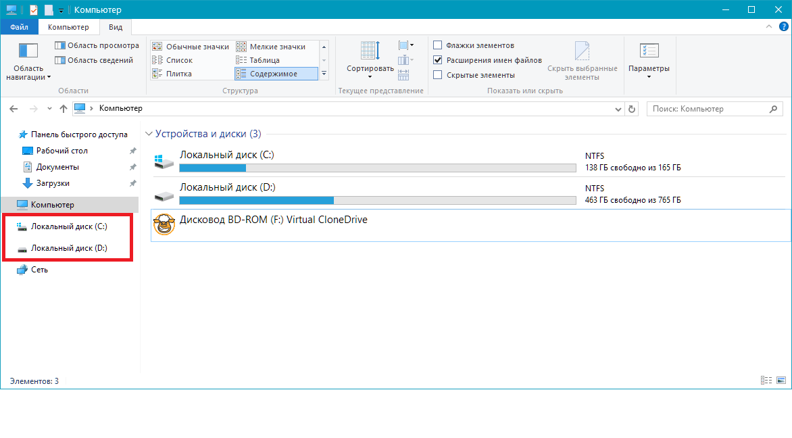The width and height of the screenshot is (792, 438).
Task: Open Сеть network in navigation pane
Action: pos(39,270)
